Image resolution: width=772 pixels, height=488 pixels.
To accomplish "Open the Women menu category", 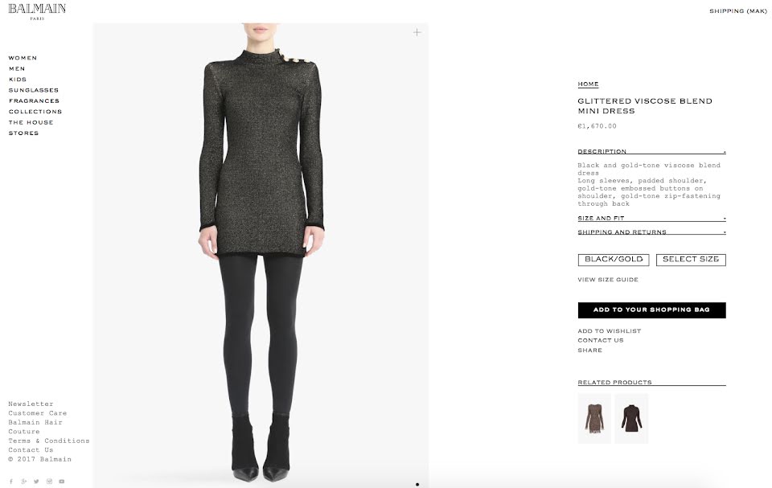I will [23, 58].
